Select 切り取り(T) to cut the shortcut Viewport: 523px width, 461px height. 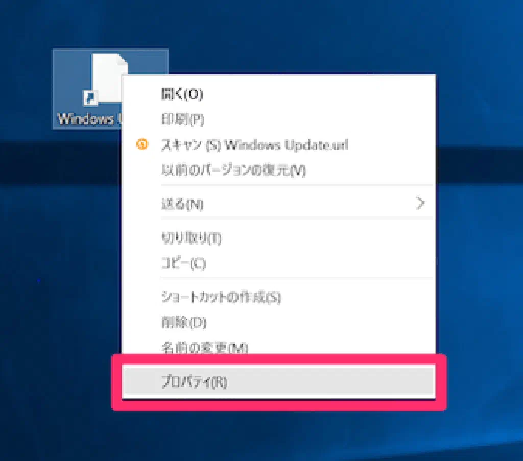pyautogui.click(x=191, y=238)
